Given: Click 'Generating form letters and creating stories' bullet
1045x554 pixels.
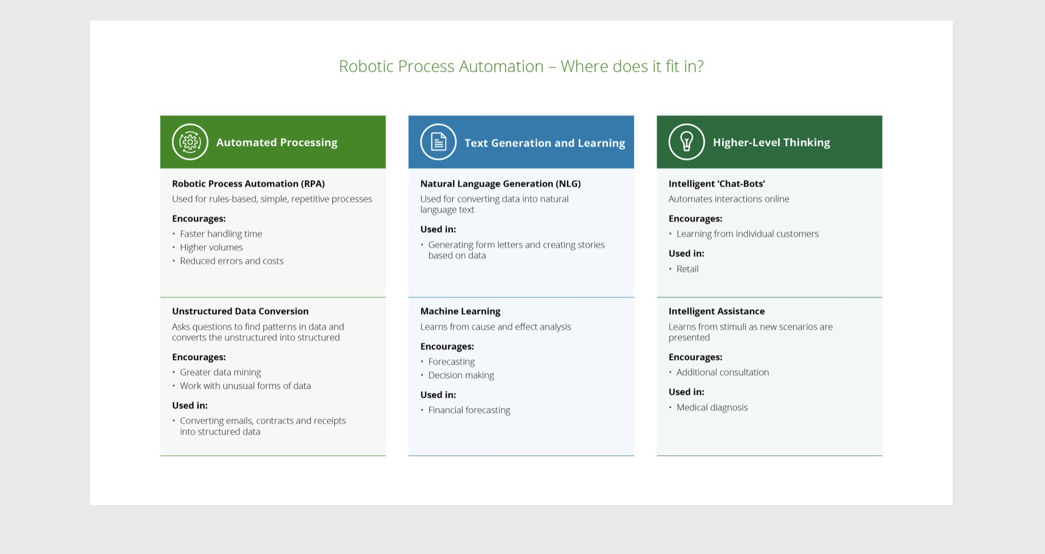Looking at the screenshot, I should (x=516, y=250).
